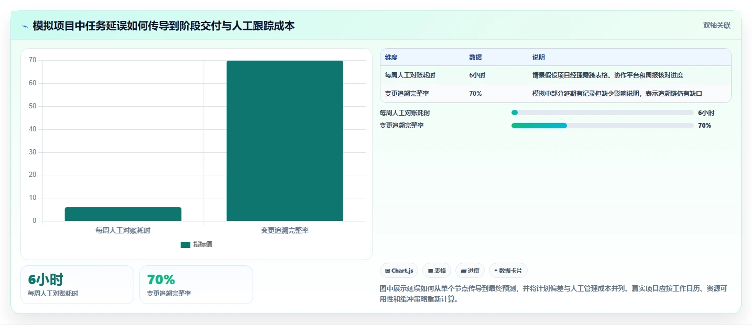The width and height of the screenshot is (752, 325).
Task: Click table cell 每周人工对账耗时
Action: 410,75
